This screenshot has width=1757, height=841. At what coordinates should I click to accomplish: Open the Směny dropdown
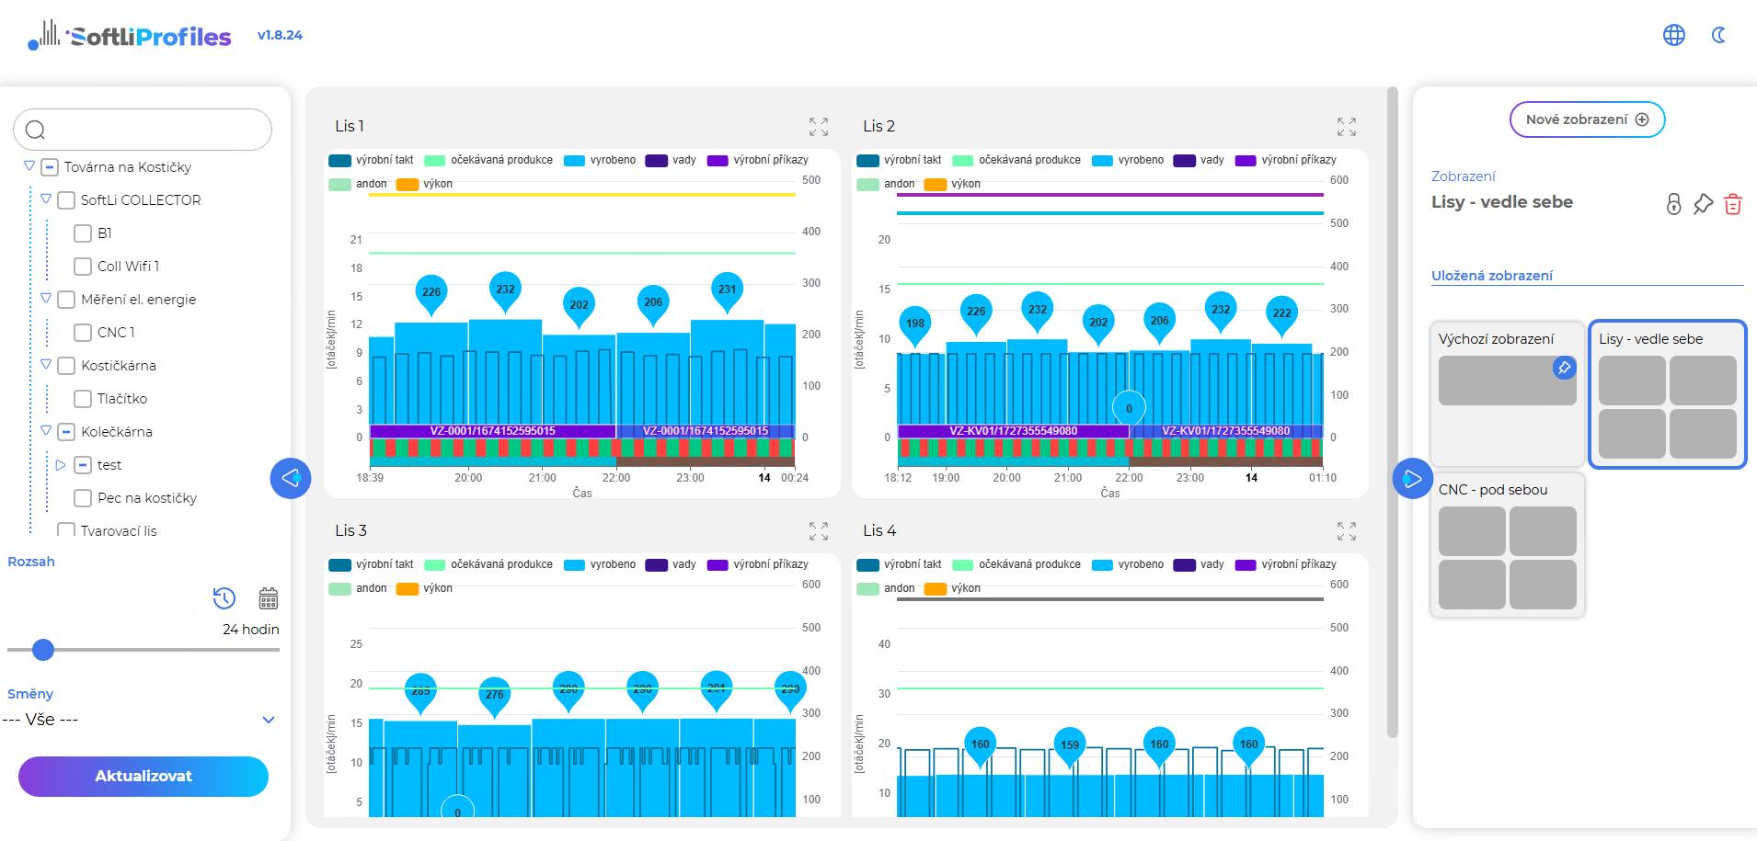click(140, 720)
